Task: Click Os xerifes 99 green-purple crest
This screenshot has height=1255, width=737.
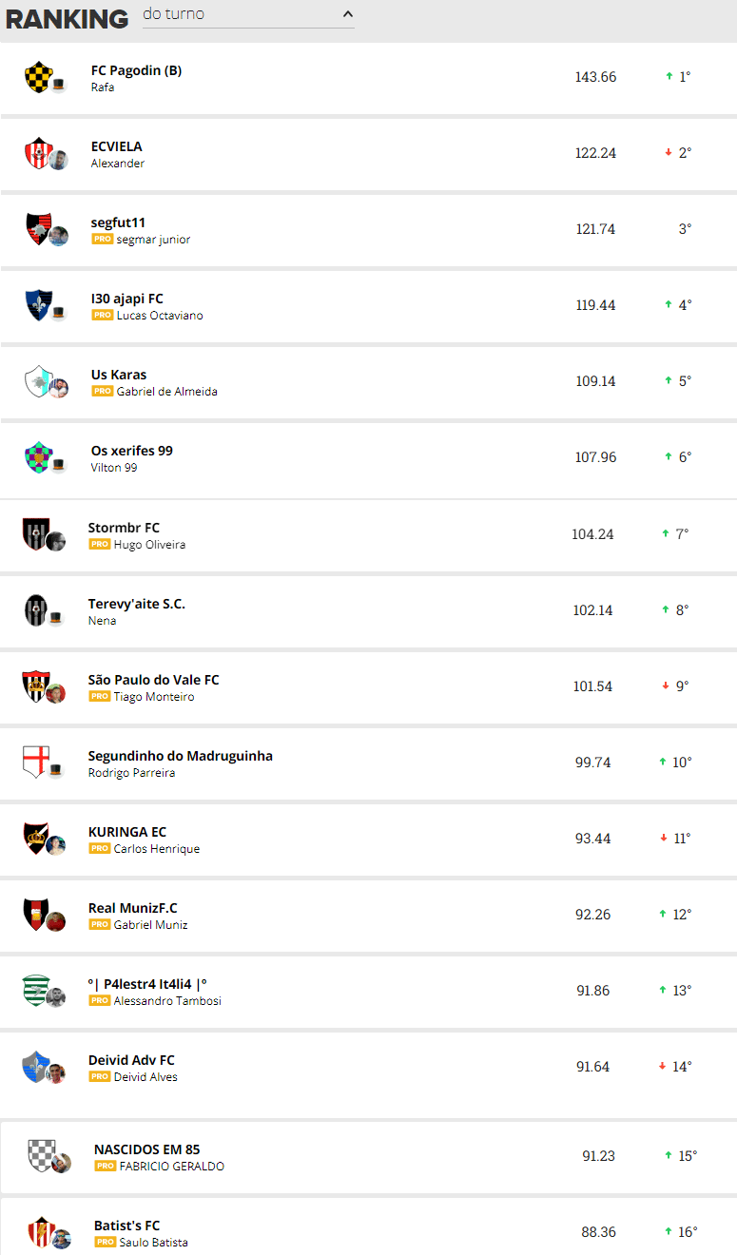Action: pos(38,457)
